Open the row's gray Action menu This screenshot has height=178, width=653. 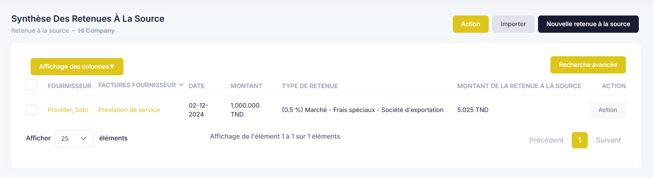pos(607,110)
